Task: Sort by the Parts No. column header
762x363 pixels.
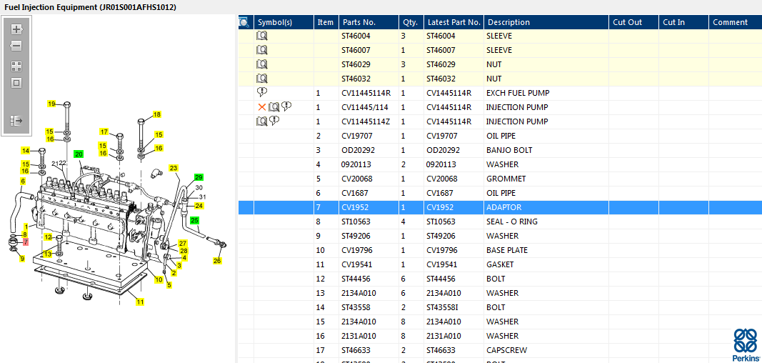Action: [x=369, y=22]
